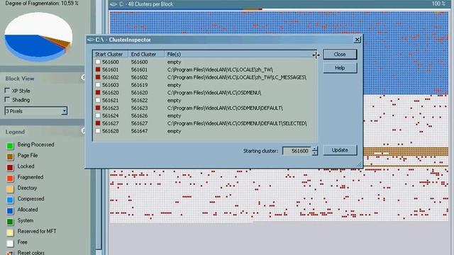This screenshot has height=255, width=454.
Task: Sort by the Start Cluster column header
Action: [x=111, y=54]
